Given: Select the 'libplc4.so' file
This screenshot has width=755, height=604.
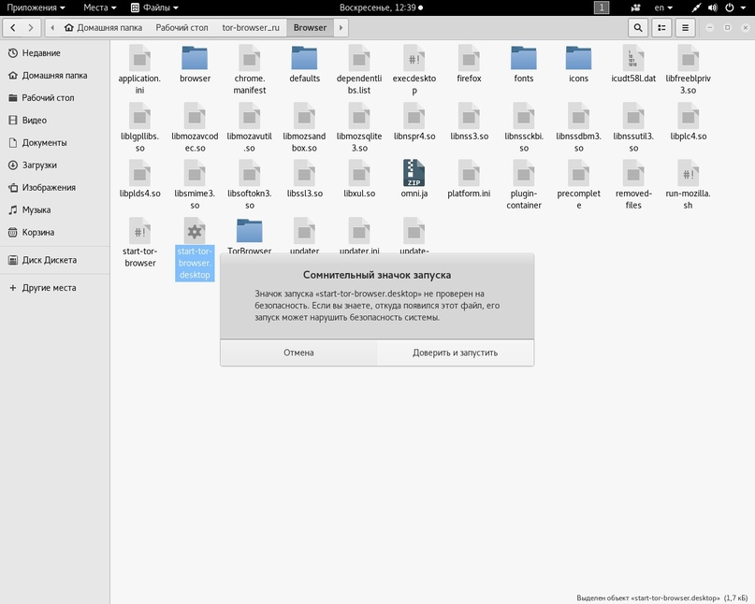Looking at the screenshot, I should 689,122.
